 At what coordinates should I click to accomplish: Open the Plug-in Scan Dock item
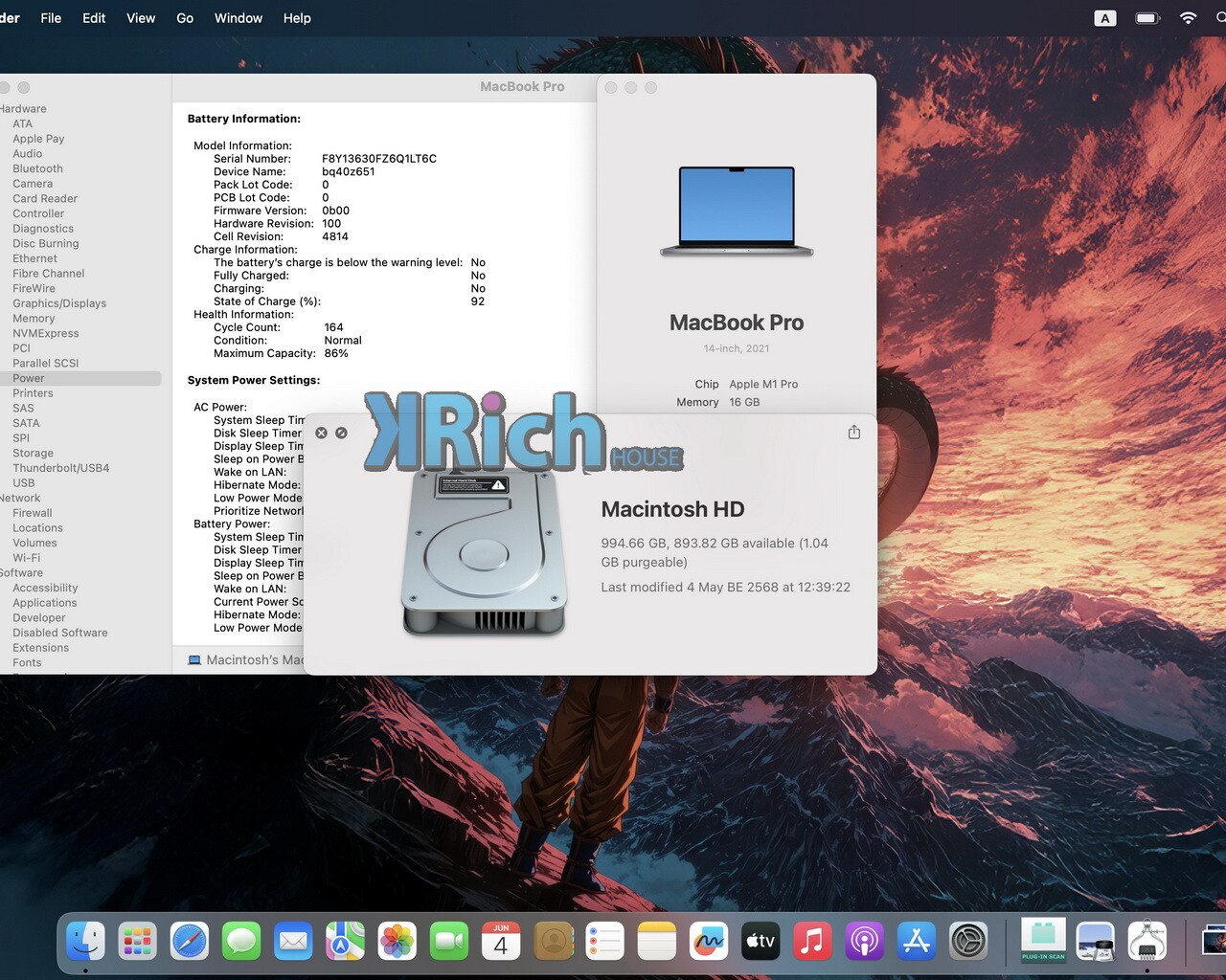1043,942
